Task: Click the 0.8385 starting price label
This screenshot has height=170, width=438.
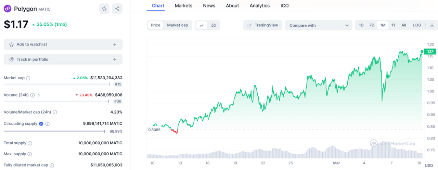Action: pyautogui.click(x=154, y=130)
